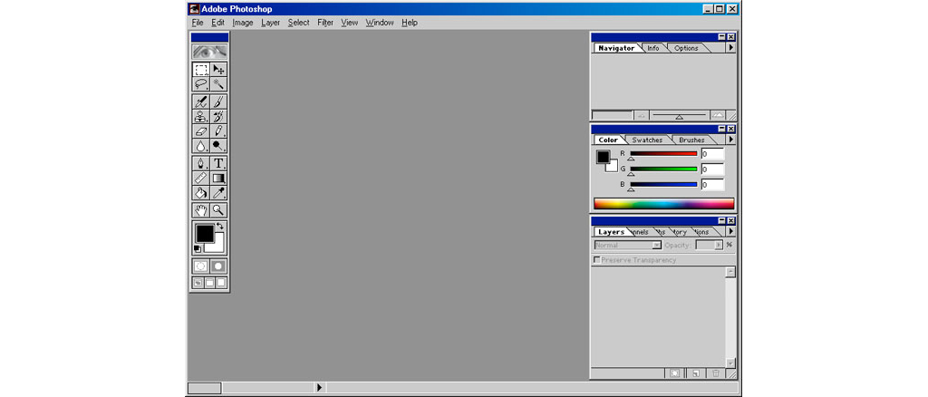Pick a color from the spectrum bar

[664, 204]
